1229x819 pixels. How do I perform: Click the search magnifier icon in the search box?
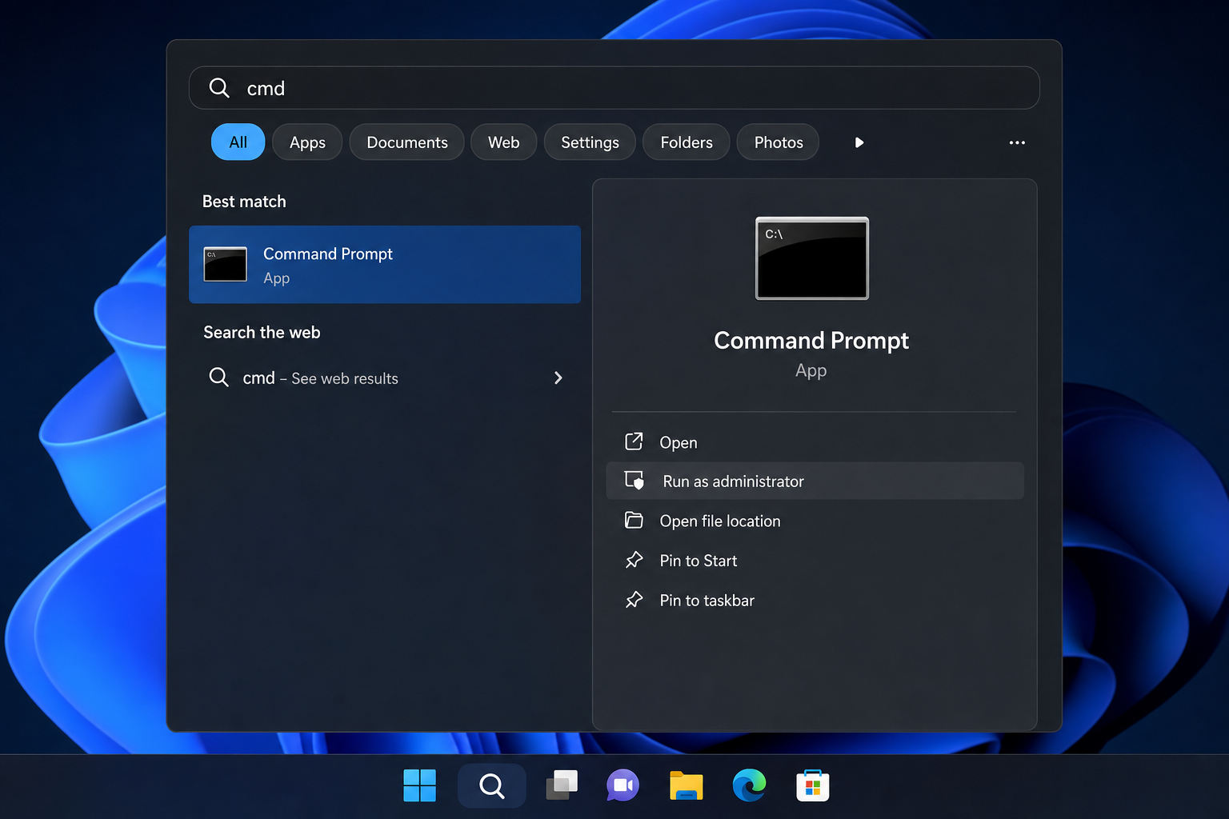[219, 88]
